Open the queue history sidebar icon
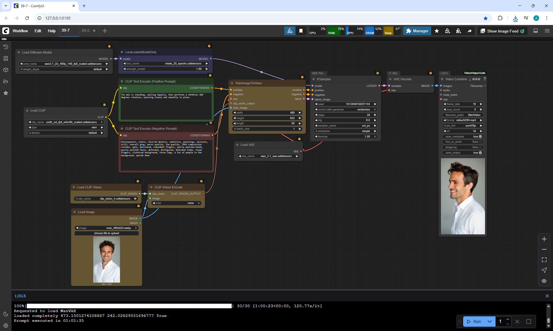 (x=5, y=47)
